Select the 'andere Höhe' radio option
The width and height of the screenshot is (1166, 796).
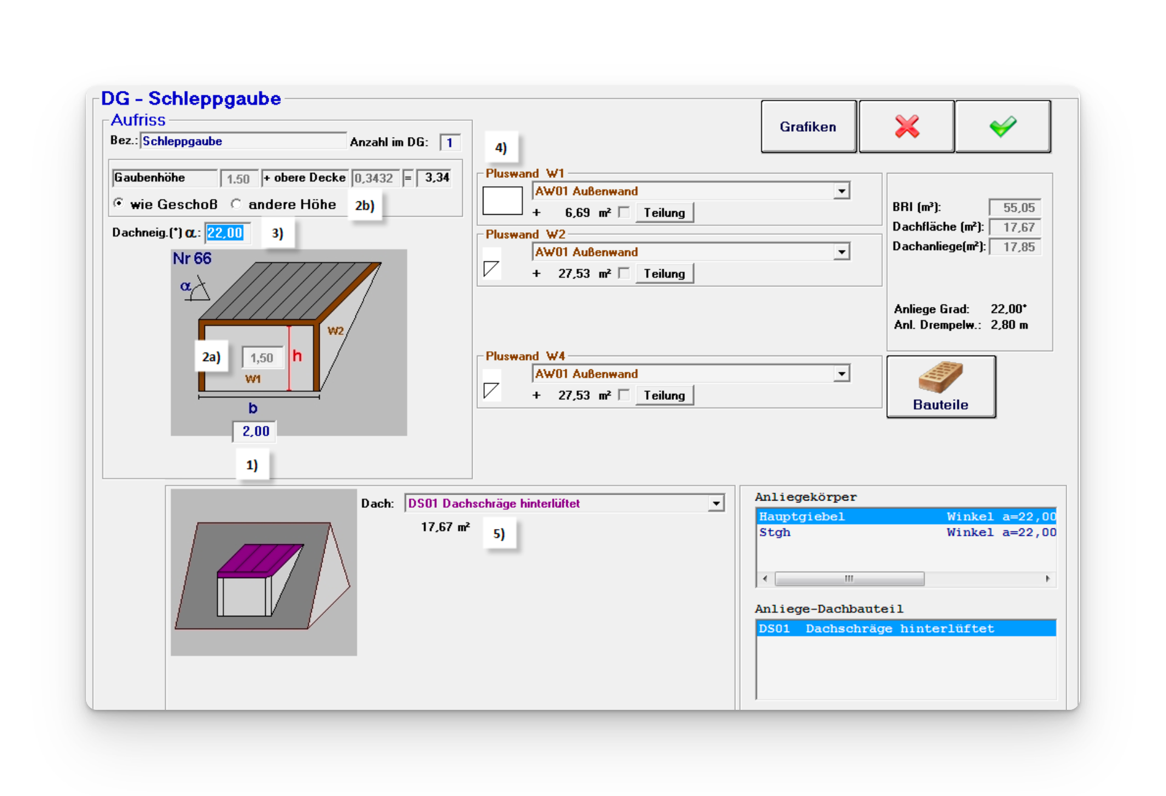236,204
